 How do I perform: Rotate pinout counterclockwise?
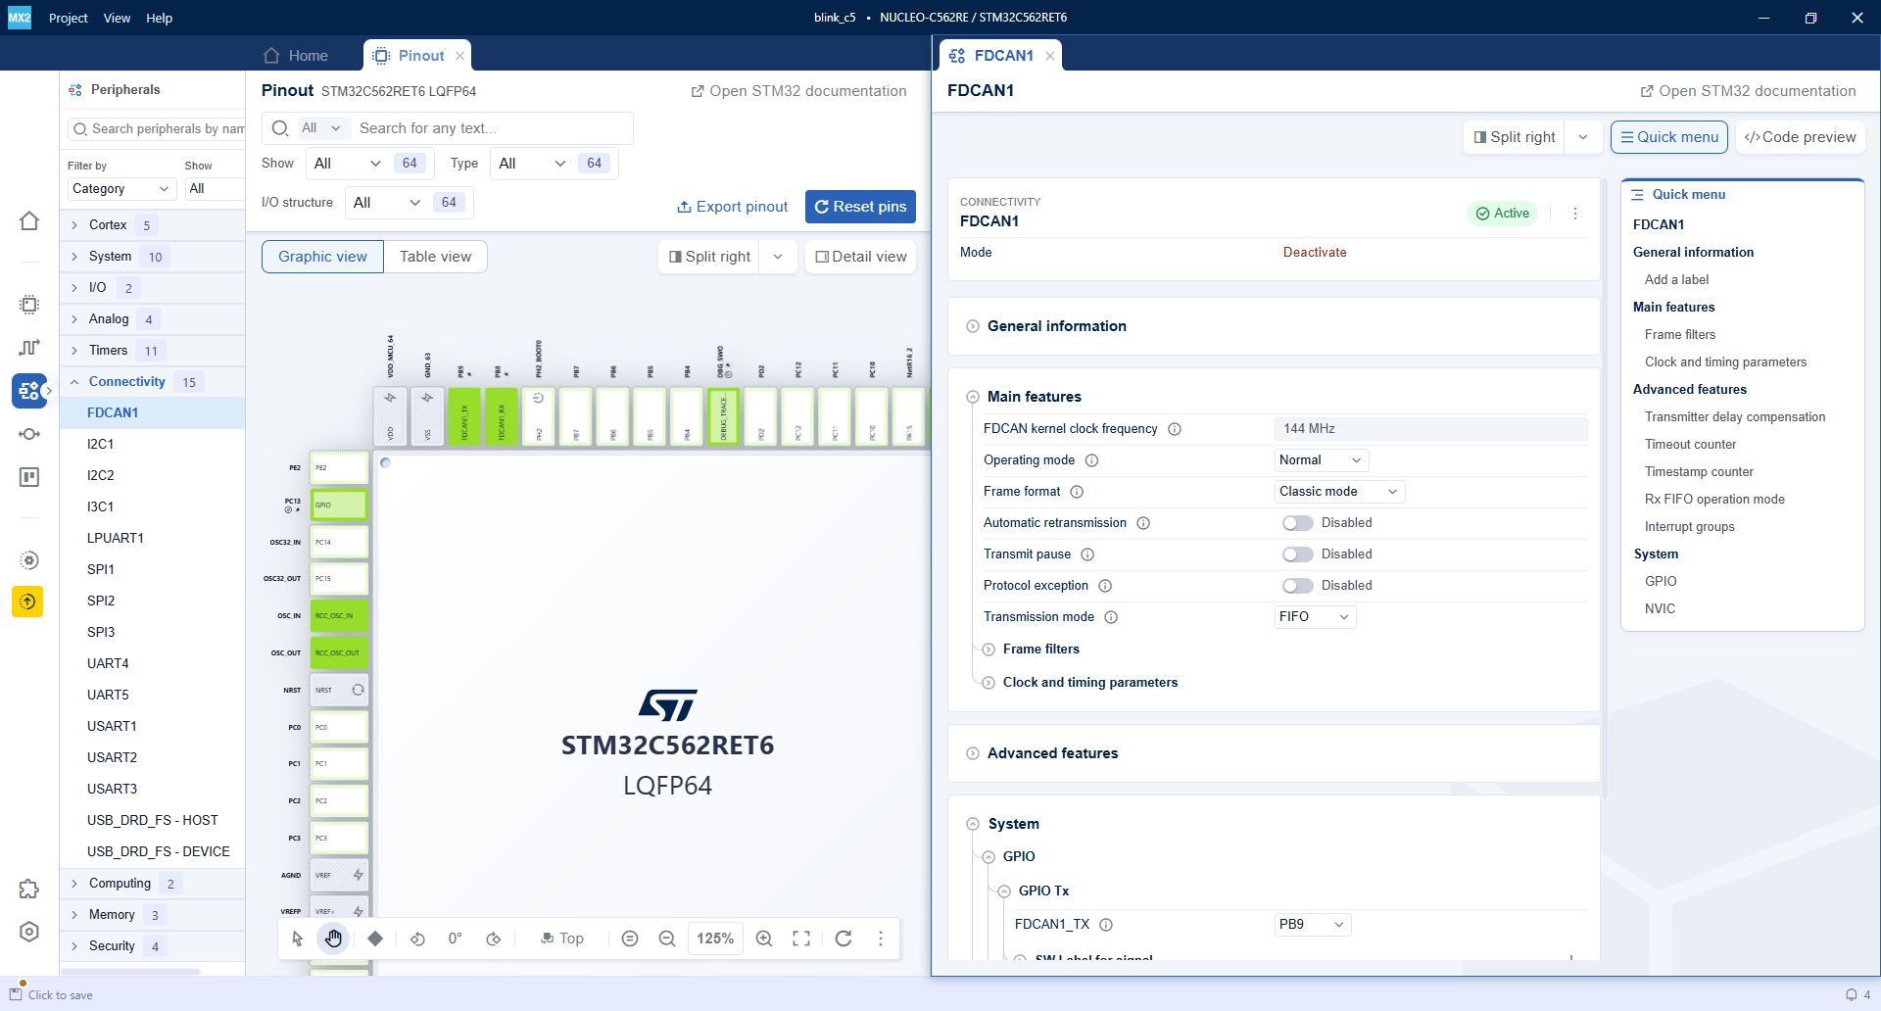click(417, 939)
